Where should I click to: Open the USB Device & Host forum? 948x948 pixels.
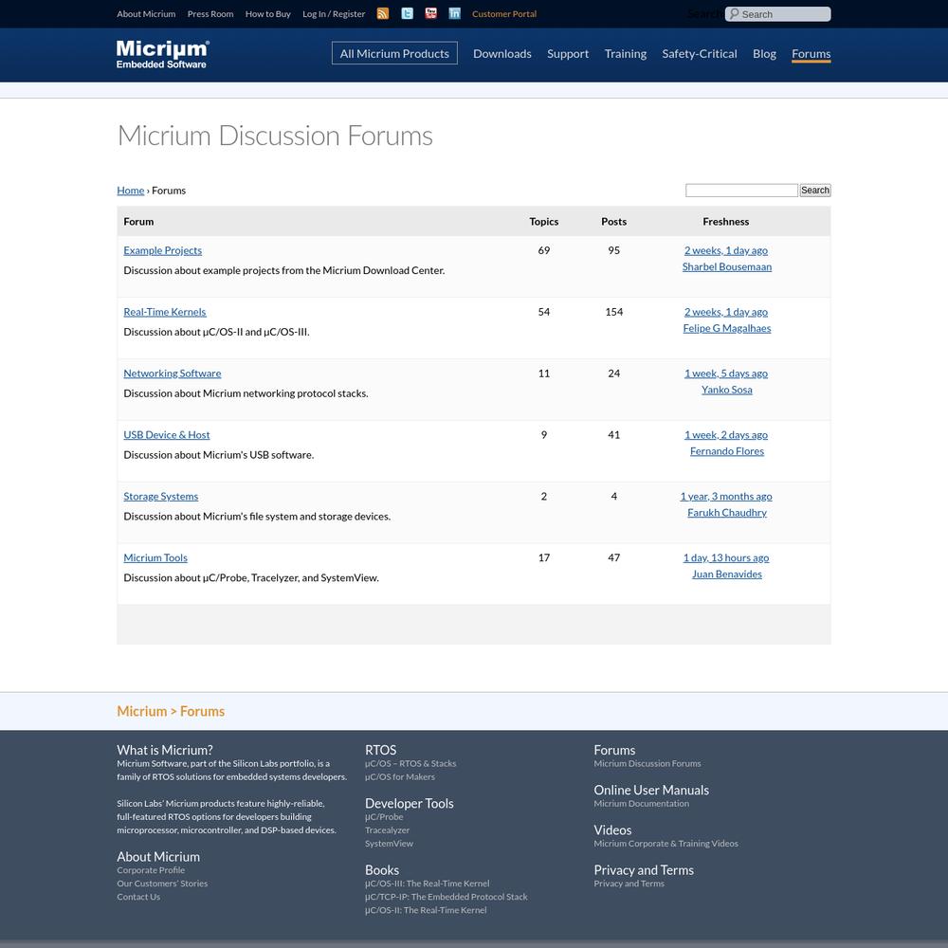pyautogui.click(x=166, y=435)
